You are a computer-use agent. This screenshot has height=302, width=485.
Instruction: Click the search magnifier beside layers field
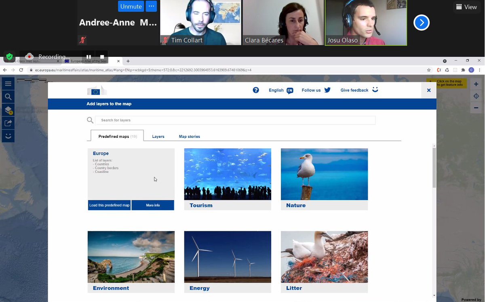pos(90,120)
